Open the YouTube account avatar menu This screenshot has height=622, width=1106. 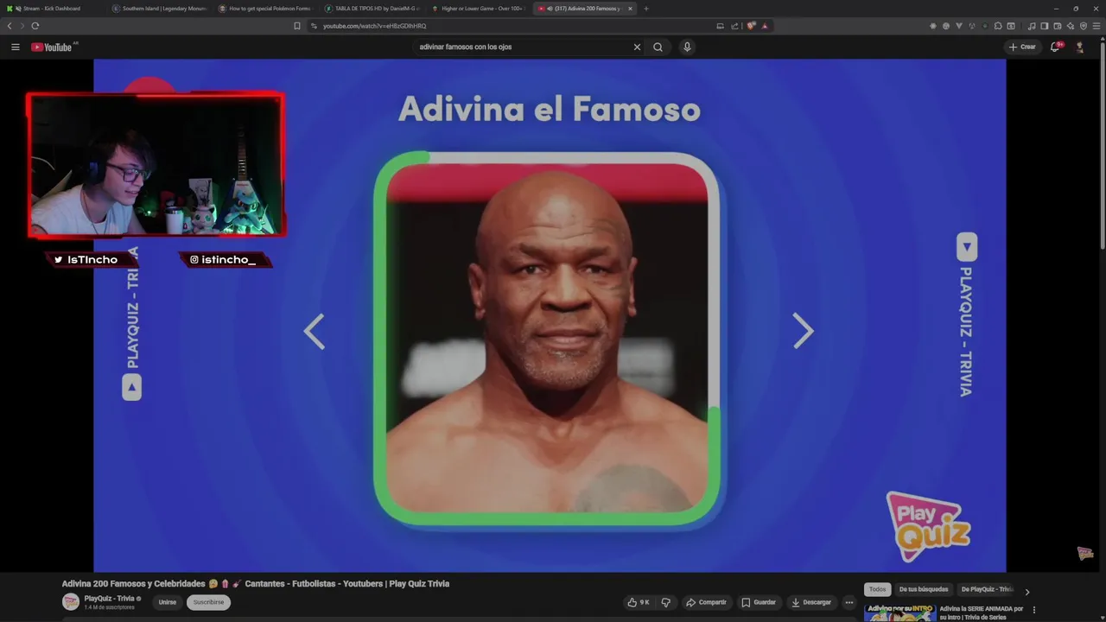(x=1079, y=47)
